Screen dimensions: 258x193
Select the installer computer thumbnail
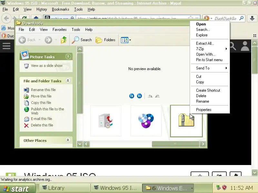pyautogui.click(x=106, y=121)
